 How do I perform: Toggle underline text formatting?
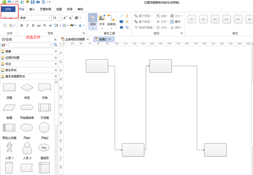click(34, 26)
